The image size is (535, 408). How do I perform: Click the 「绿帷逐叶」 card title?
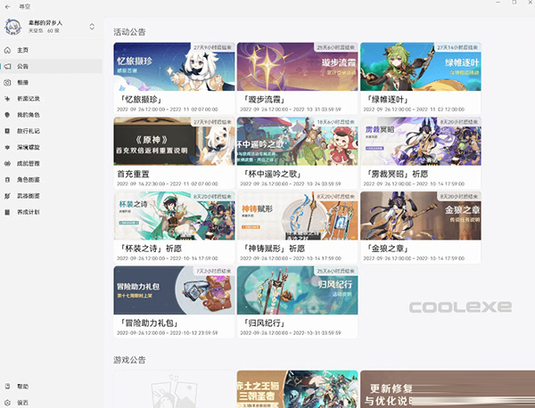pyautogui.click(x=386, y=100)
